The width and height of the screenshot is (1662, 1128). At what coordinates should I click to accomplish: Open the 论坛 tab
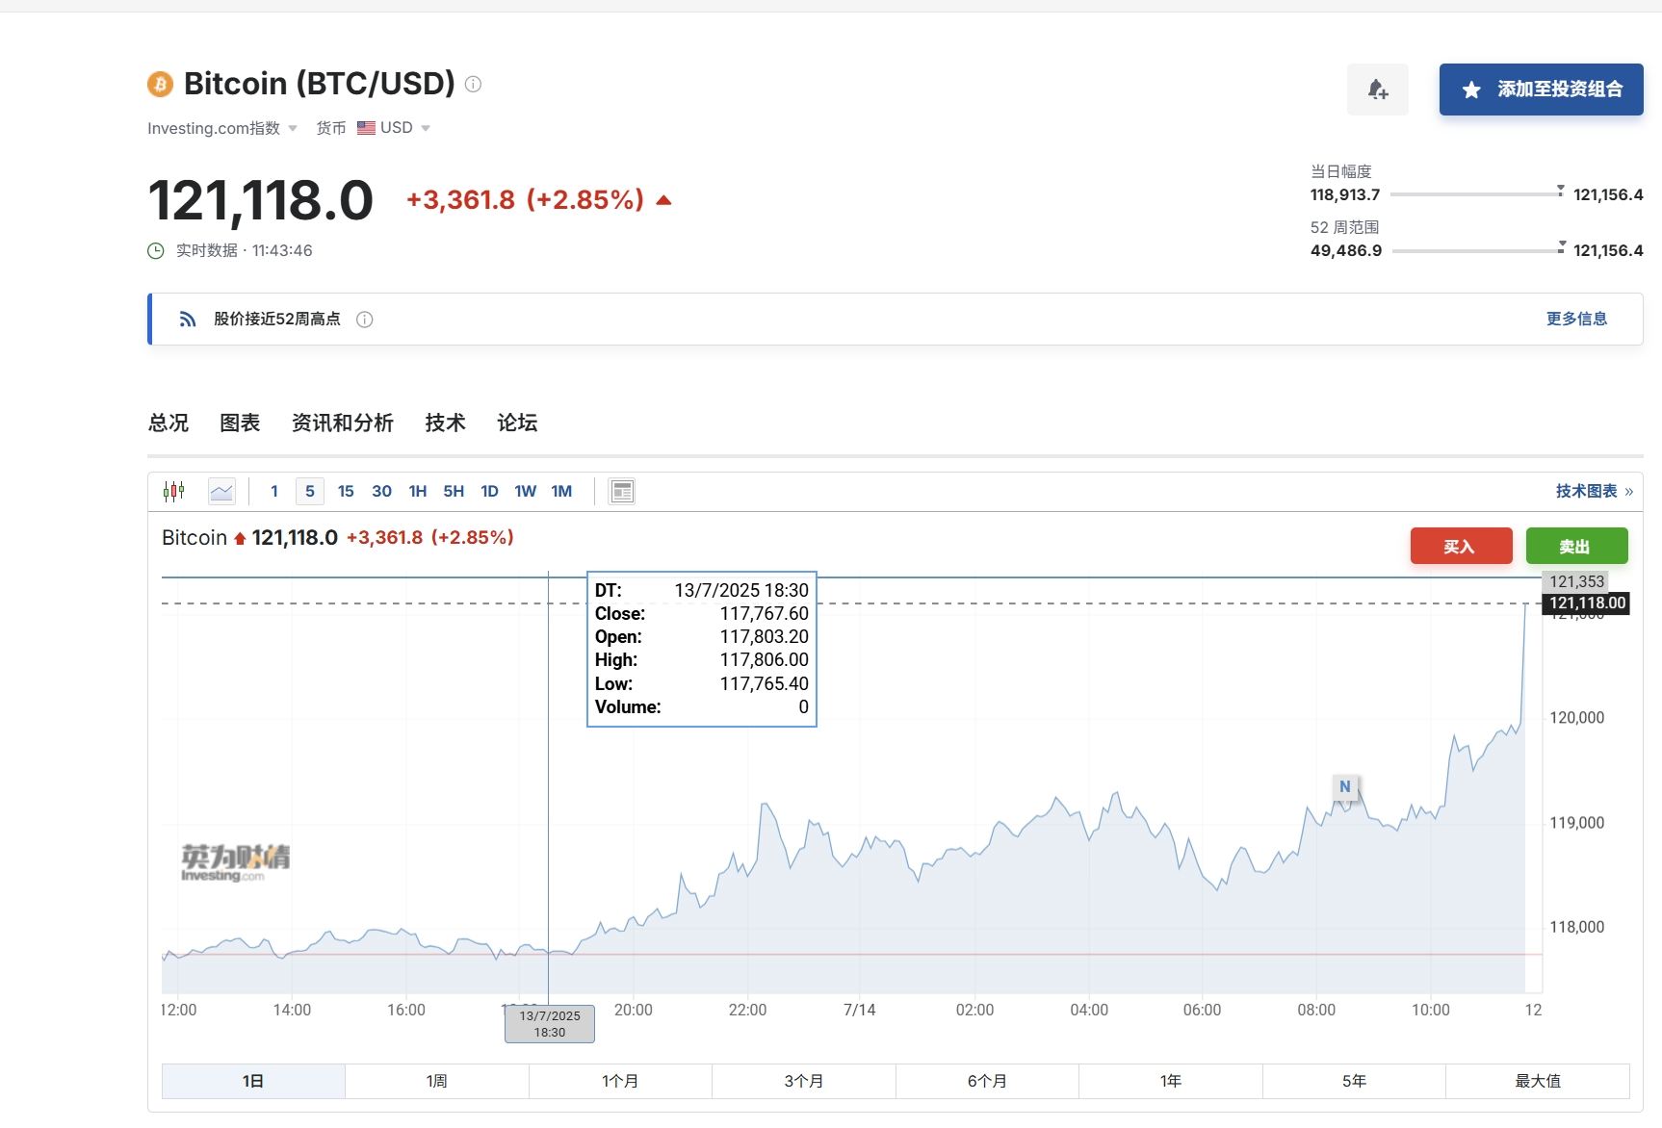[517, 423]
